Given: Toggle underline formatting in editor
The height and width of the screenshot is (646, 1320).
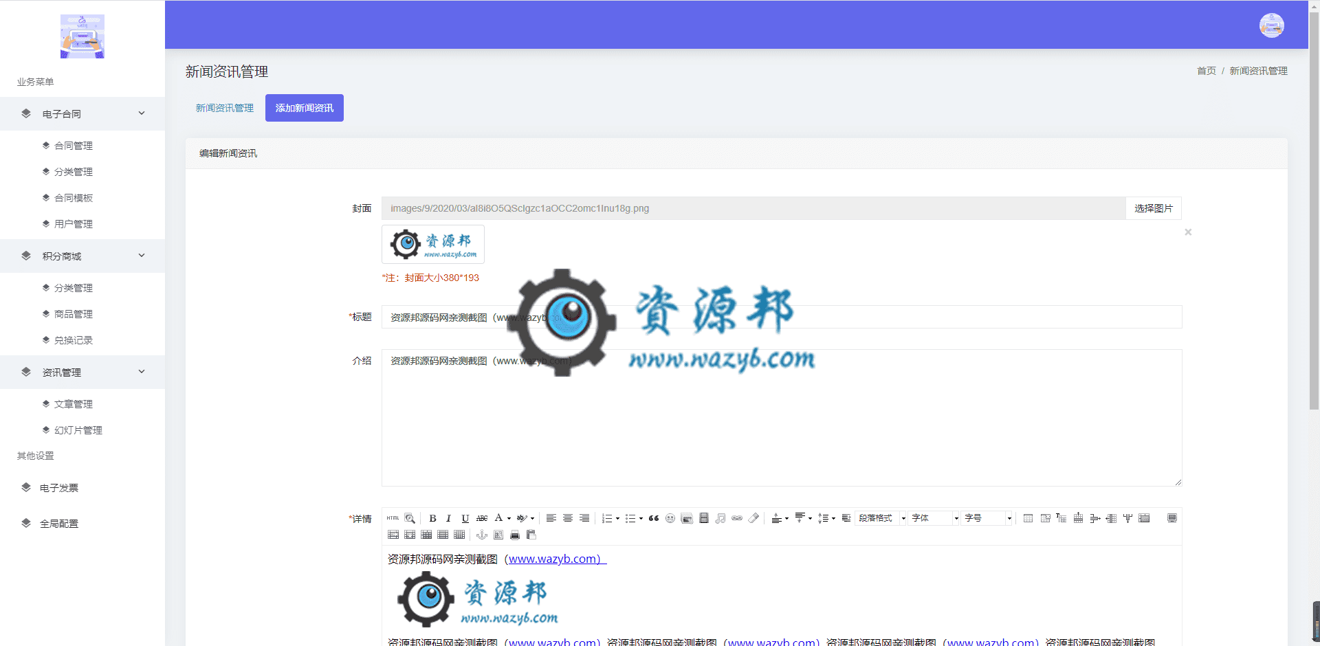Looking at the screenshot, I should pyautogui.click(x=465, y=518).
